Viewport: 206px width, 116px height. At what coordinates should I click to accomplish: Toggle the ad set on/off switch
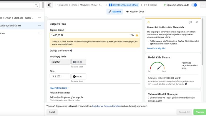[x=194, y=5]
